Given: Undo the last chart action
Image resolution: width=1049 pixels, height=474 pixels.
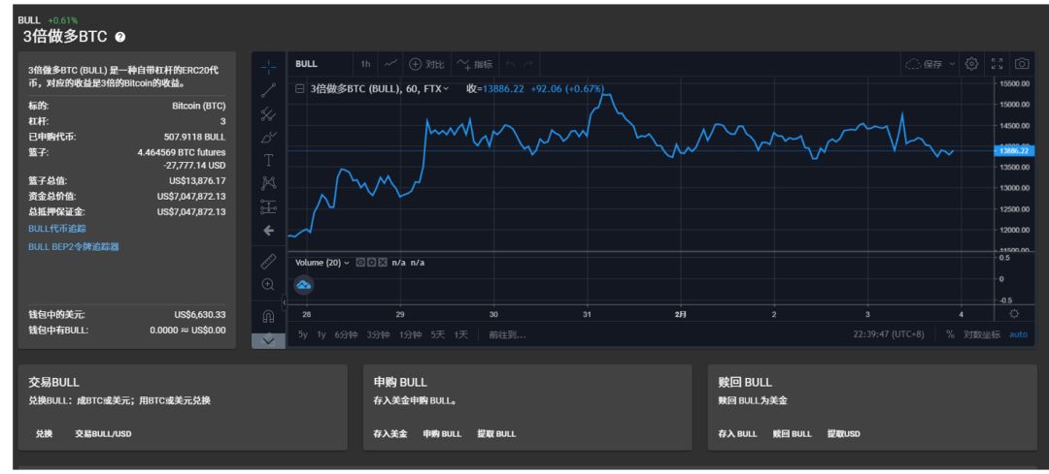Looking at the screenshot, I should click(x=511, y=64).
